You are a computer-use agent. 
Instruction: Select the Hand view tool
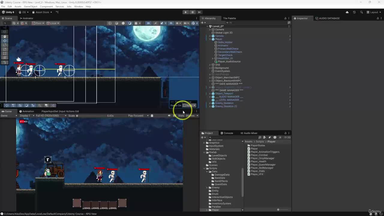point(4,36)
